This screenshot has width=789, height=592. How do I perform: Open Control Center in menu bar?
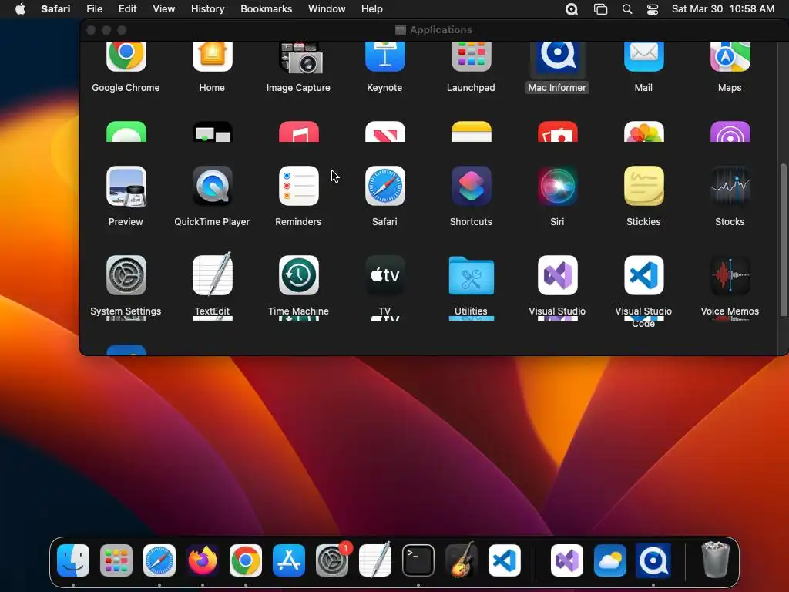[653, 9]
